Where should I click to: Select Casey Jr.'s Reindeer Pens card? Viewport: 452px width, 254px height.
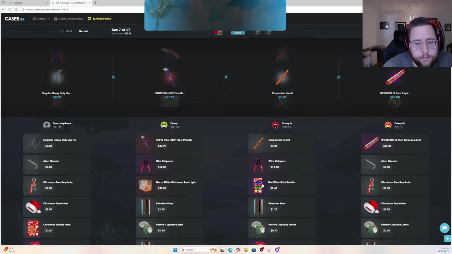[282, 206]
